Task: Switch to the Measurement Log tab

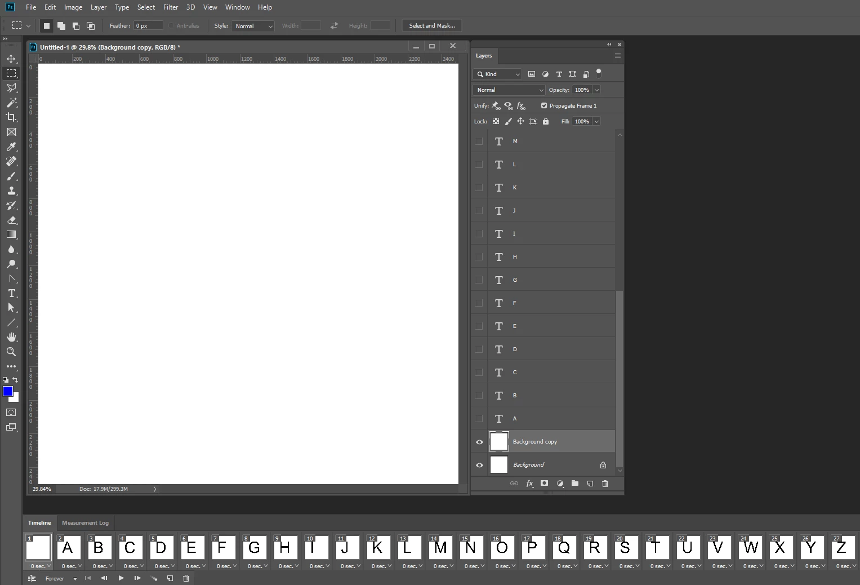Action: pos(85,523)
